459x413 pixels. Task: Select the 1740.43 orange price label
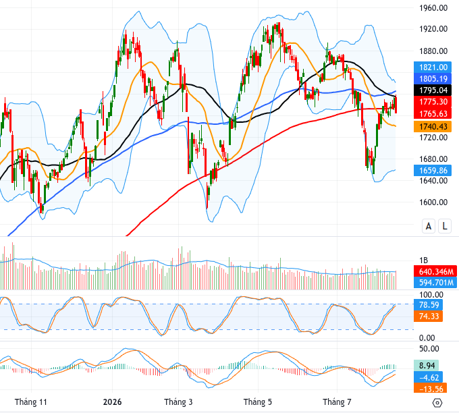(x=433, y=126)
